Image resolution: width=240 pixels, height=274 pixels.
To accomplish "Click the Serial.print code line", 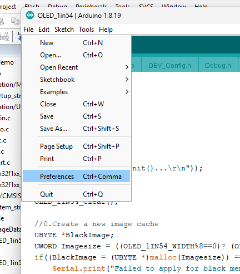I will tap(146, 268).
